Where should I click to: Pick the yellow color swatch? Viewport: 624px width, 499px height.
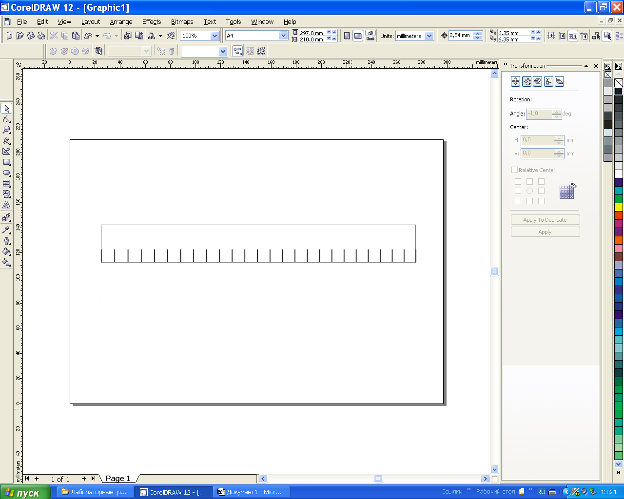(x=618, y=207)
